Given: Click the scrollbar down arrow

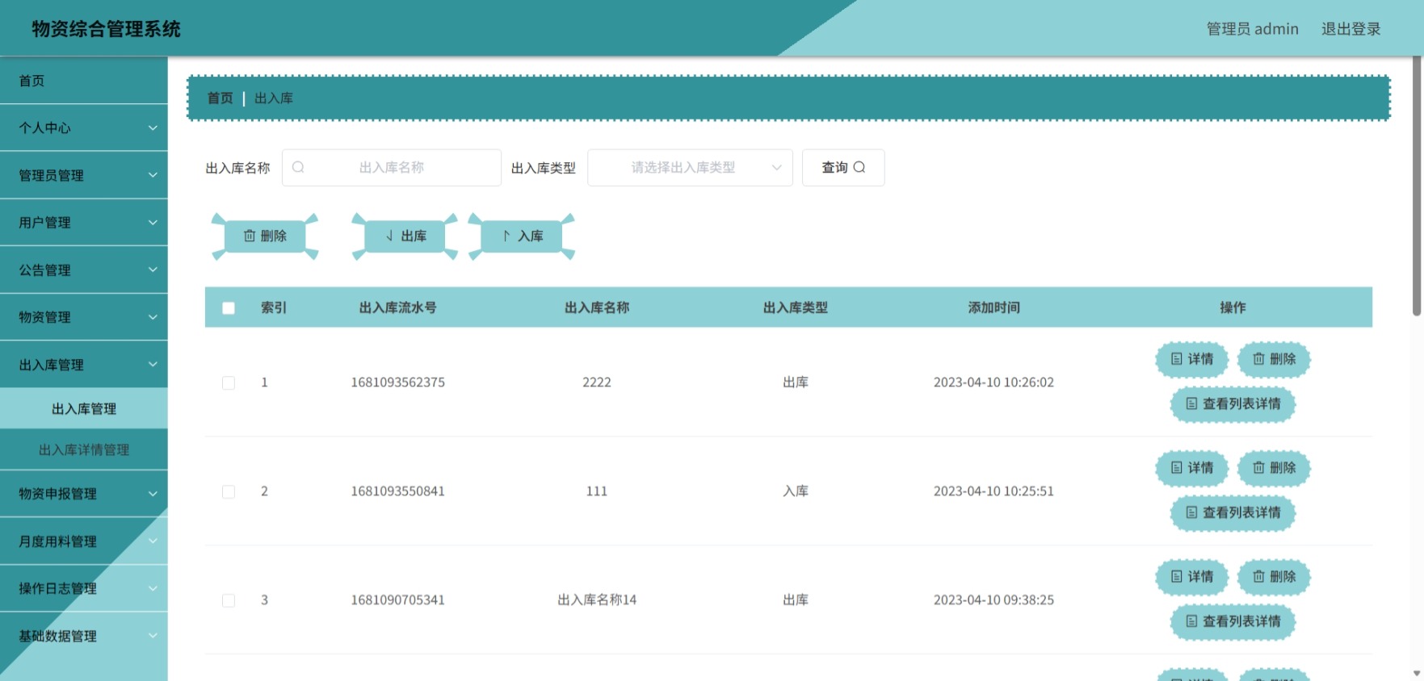Looking at the screenshot, I should [1417, 674].
